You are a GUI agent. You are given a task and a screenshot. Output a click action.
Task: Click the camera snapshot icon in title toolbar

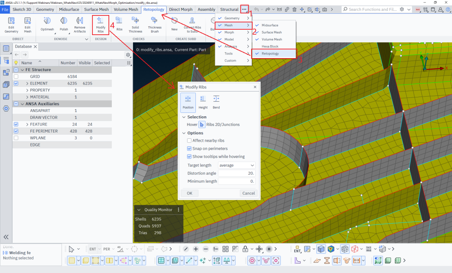pos(325,10)
